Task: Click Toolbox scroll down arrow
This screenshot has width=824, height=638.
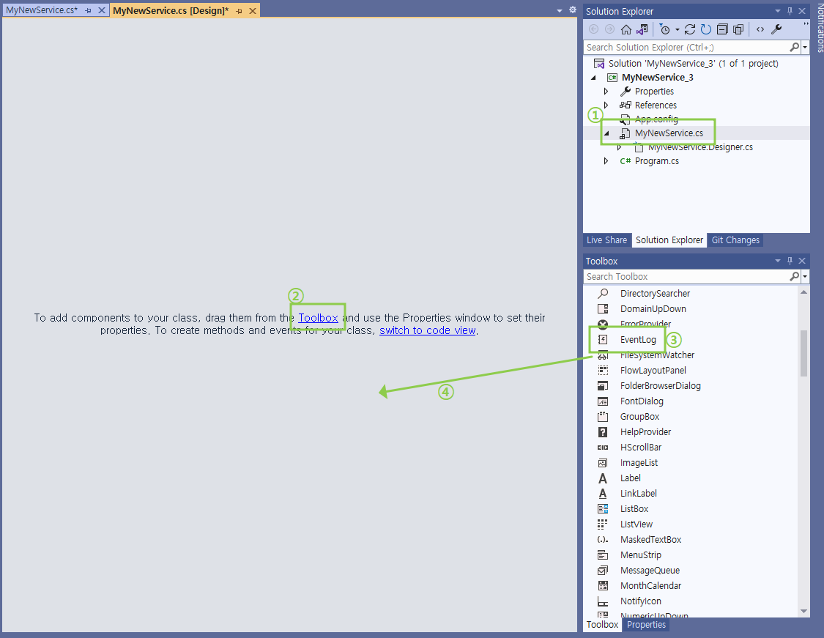Action: pos(803,611)
